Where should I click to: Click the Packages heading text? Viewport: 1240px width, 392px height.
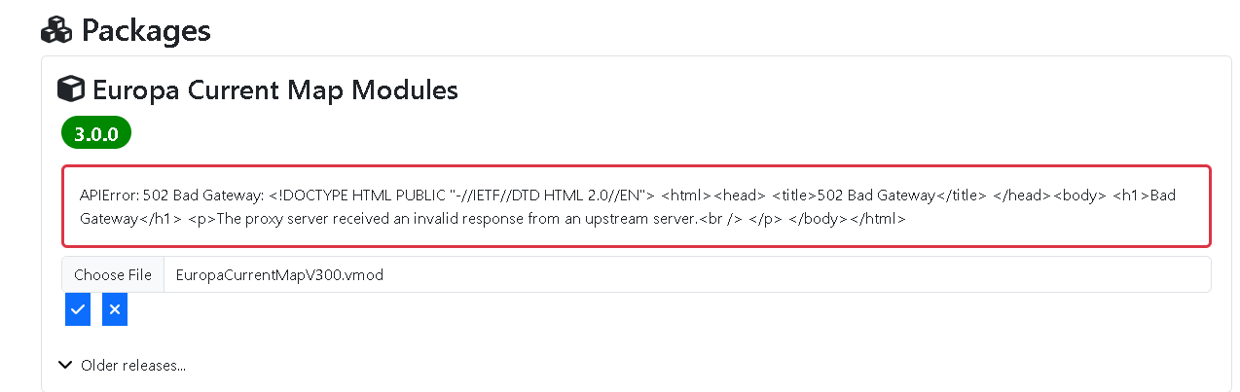pyautogui.click(x=146, y=30)
